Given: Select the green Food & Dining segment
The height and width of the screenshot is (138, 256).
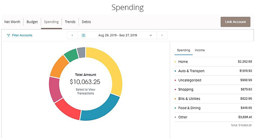Looking at the screenshot, I should 72,55.
